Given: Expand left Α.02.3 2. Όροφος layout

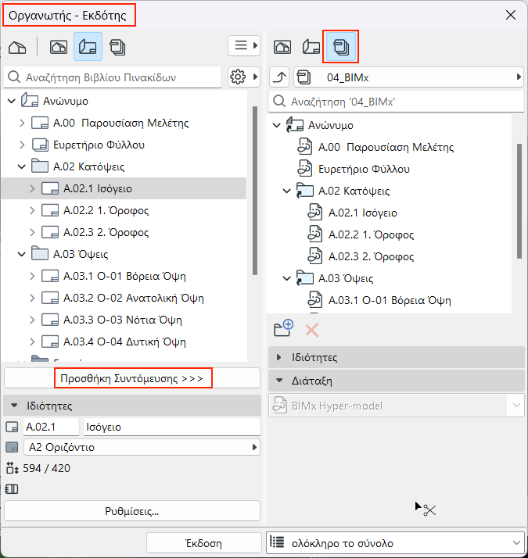Looking at the screenshot, I should [x=32, y=232].
